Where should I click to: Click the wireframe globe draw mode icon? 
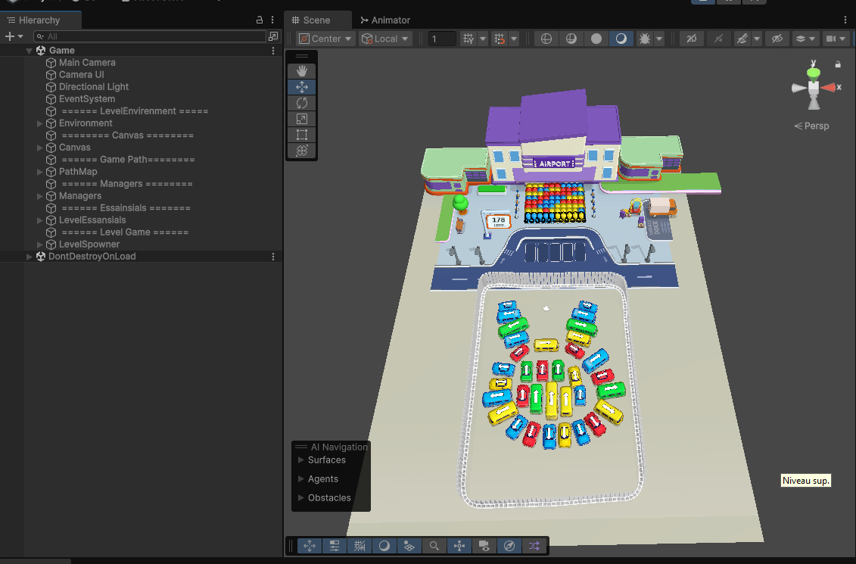[x=546, y=39]
